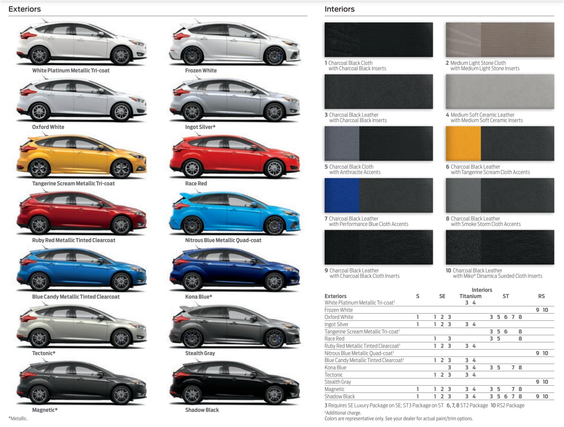
Task: Click 'Ruby Red Metallic Tinted Clearcoat' table row
Action: 439,346
